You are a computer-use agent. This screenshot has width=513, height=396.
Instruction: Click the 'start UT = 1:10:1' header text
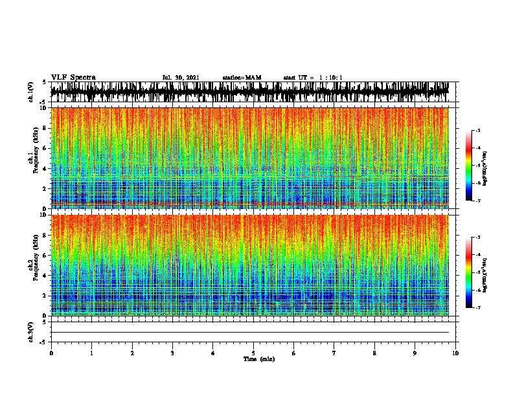(x=313, y=78)
